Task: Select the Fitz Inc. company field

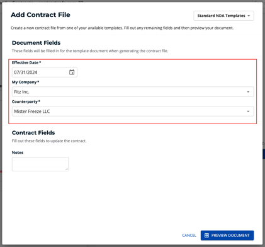Action: pos(133,92)
